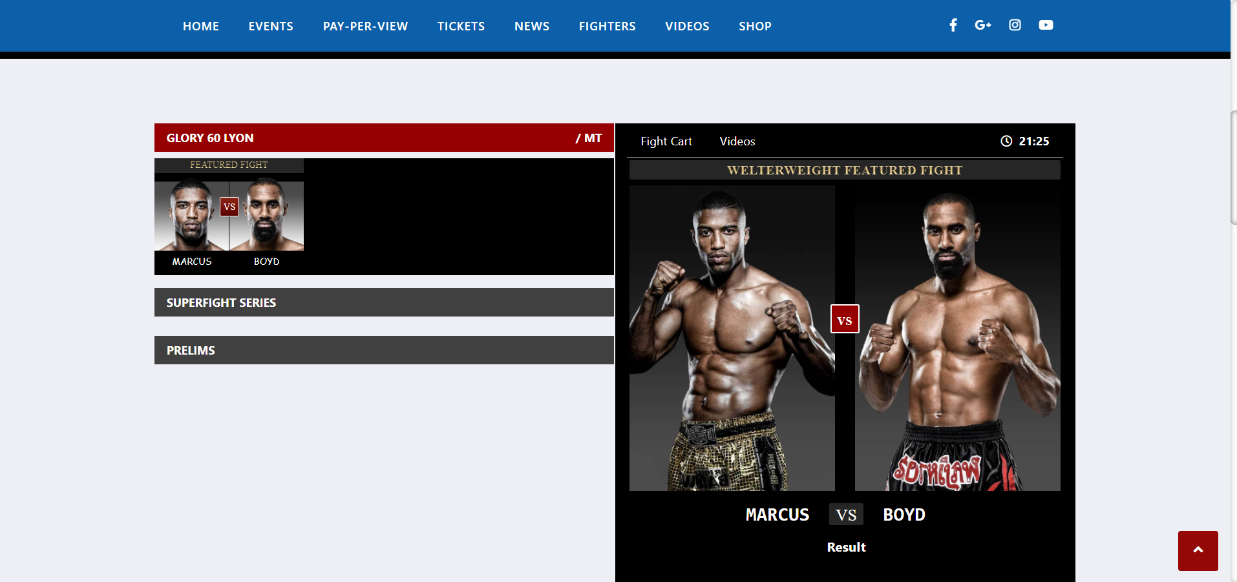This screenshot has width=1237, height=582.
Task: Click MARCUS caption under small thumbnail
Action: coord(192,261)
